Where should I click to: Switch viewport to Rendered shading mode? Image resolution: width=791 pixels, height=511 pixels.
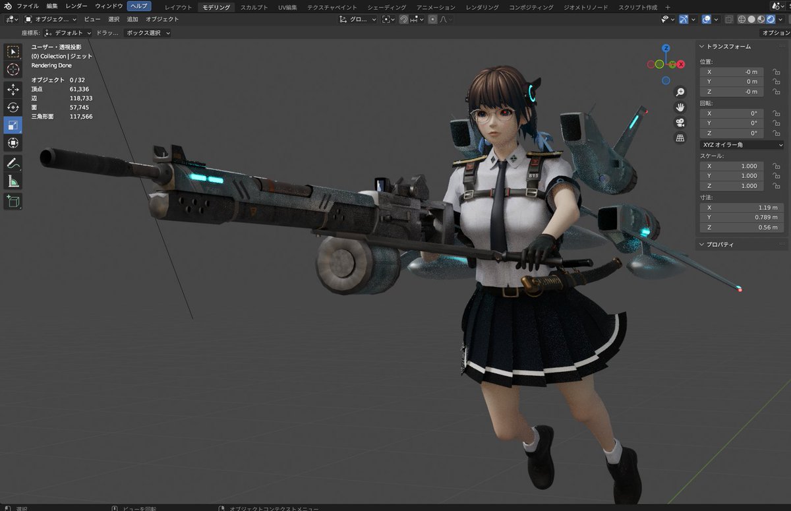pos(771,19)
